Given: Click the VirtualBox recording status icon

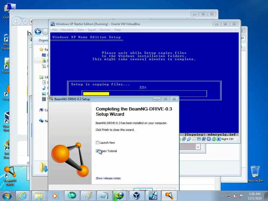Looking at the screenshot, I should tap(204, 139).
